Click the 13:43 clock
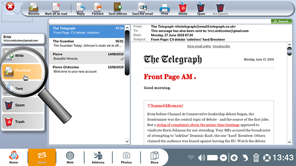Screen dimensions: 296x166 [x=283, y=157]
